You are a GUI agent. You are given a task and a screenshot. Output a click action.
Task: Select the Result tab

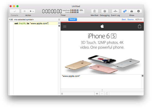pos(72,19)
